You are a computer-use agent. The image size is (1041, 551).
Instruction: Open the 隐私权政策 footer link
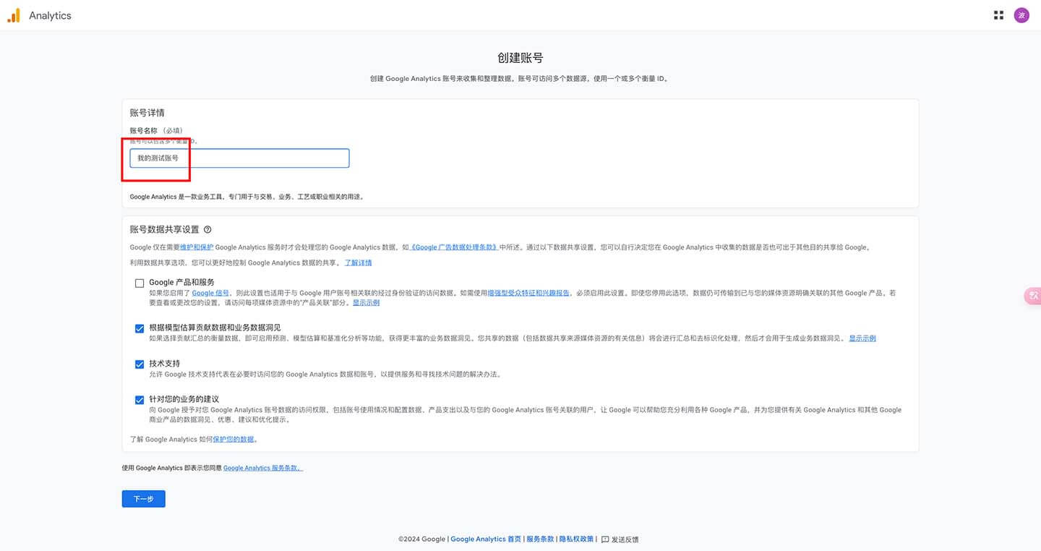pos(576,539)
